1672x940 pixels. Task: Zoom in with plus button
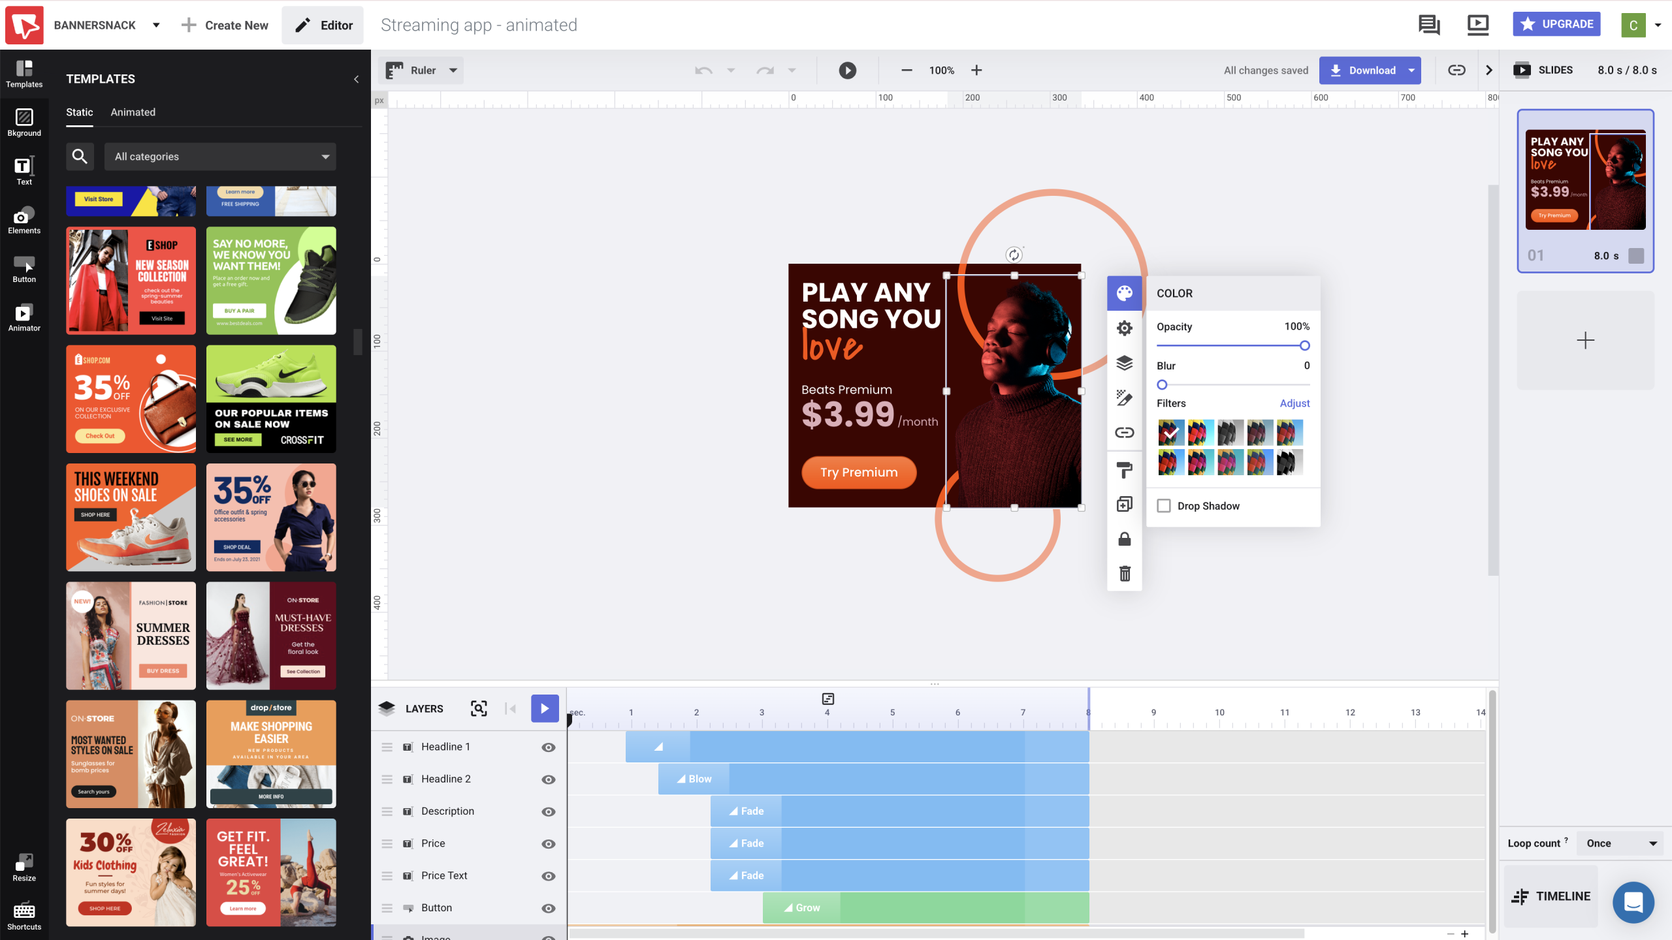pyautogui.click(x=976, y=70)
